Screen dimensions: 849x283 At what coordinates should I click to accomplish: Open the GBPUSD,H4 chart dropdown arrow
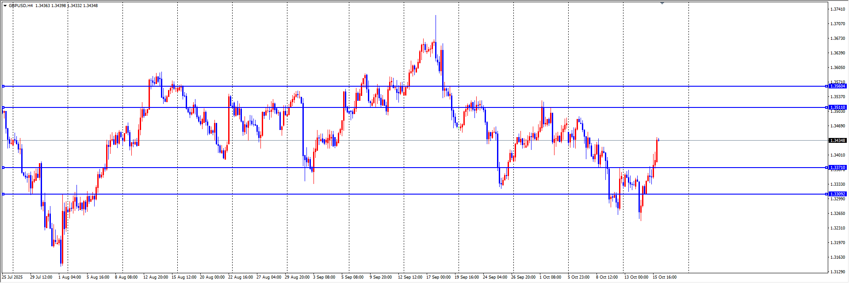(5, 6)
